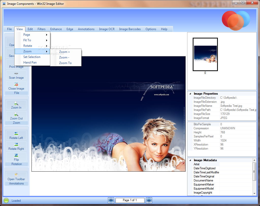Click the main Softpedia image canvas
The width and height of the screenshot is (260, 206).
point(108,114)
